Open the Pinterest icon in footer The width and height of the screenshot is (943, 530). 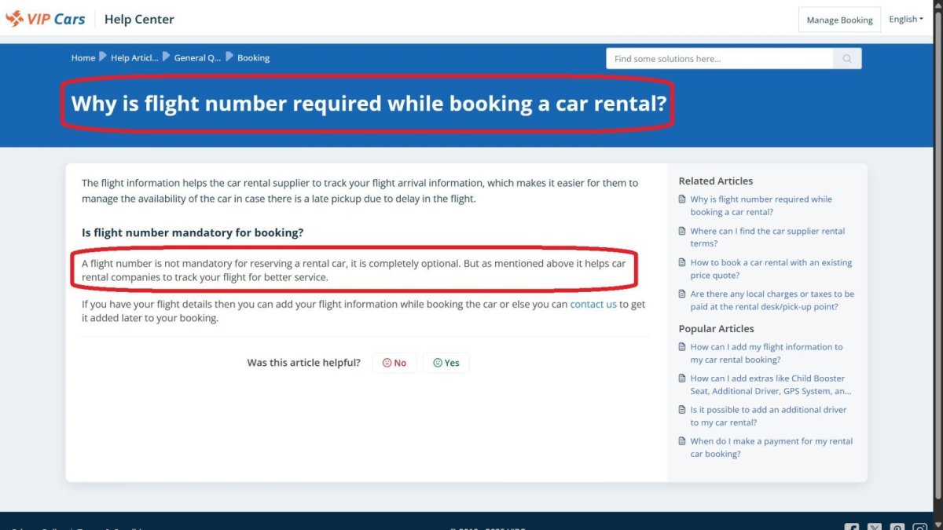(897, 528)
